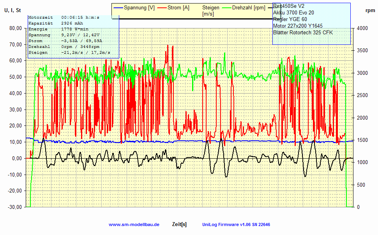Click the Regler YGE 60 line

[290, 19]
